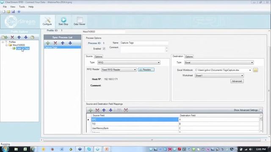Select the UserMemoryBank source field row
The width and height of the screenshot is (271, 152).
point(135,128)
